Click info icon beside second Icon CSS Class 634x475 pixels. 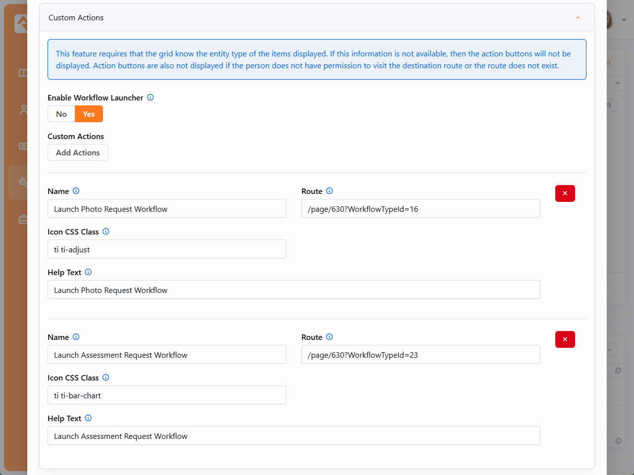(106, 378)
